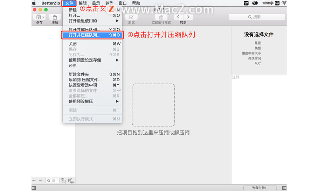Select 快速查看选中项 menu item
Image resolution: width=318 pixels, height=191 pixels.
point(93,85)
